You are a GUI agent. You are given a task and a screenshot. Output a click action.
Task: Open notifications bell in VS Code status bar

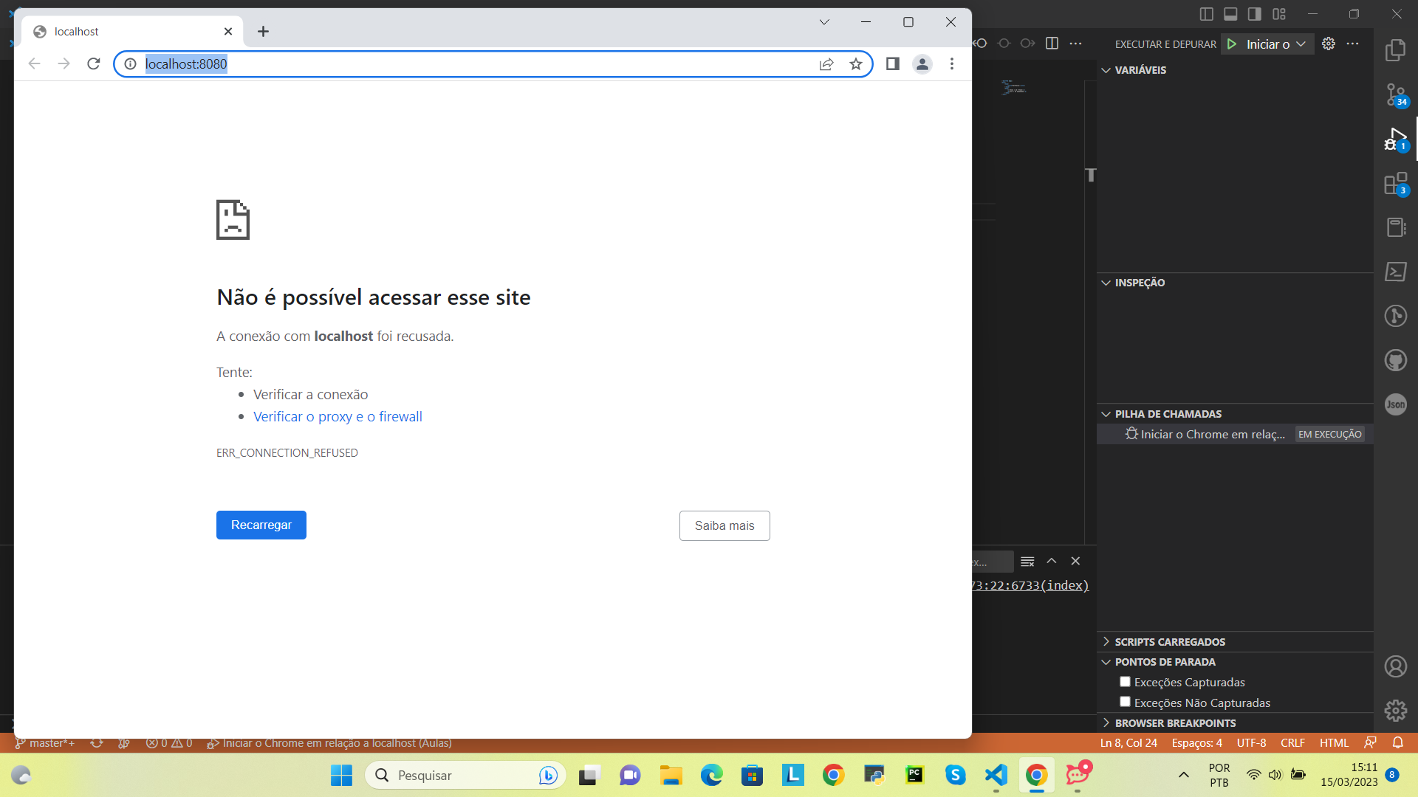pyautogui.click(x=1398, y=742)
